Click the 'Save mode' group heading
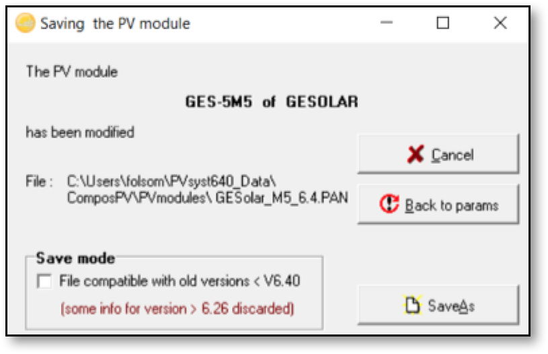 [75, 258]
